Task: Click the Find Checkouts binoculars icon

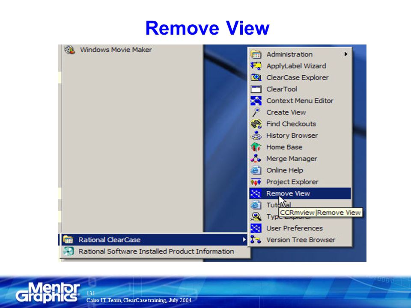Action: point(256,124)
